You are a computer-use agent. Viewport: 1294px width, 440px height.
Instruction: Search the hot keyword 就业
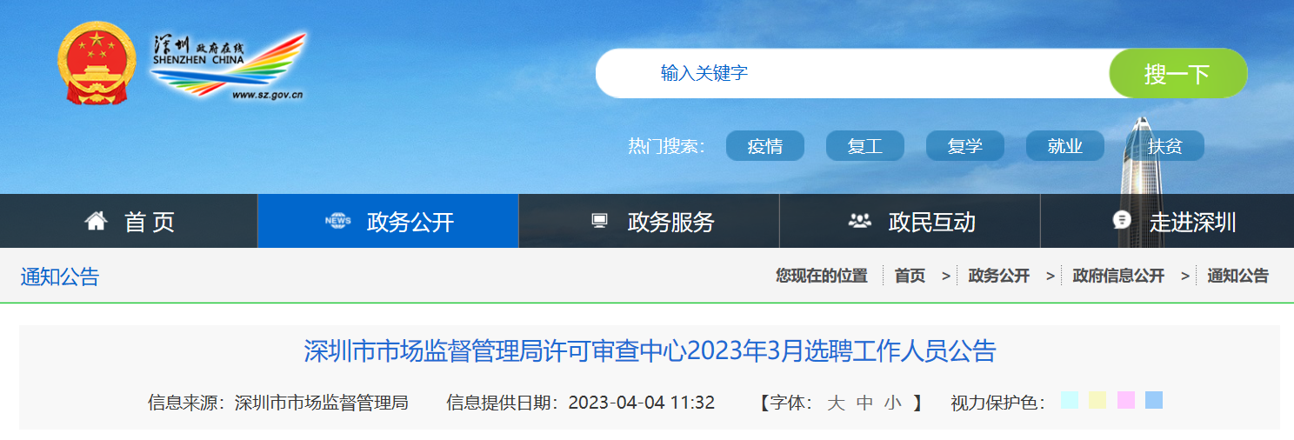tap(1065, 146)
